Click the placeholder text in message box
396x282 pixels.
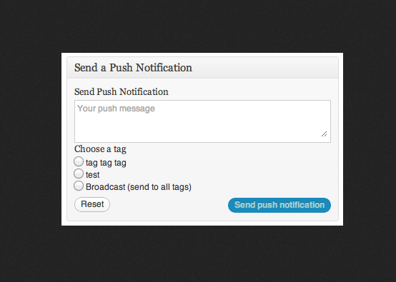(116, 109)
